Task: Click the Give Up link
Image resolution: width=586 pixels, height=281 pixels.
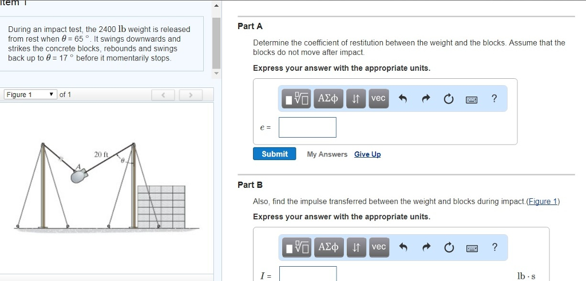Action: (367, 154)
